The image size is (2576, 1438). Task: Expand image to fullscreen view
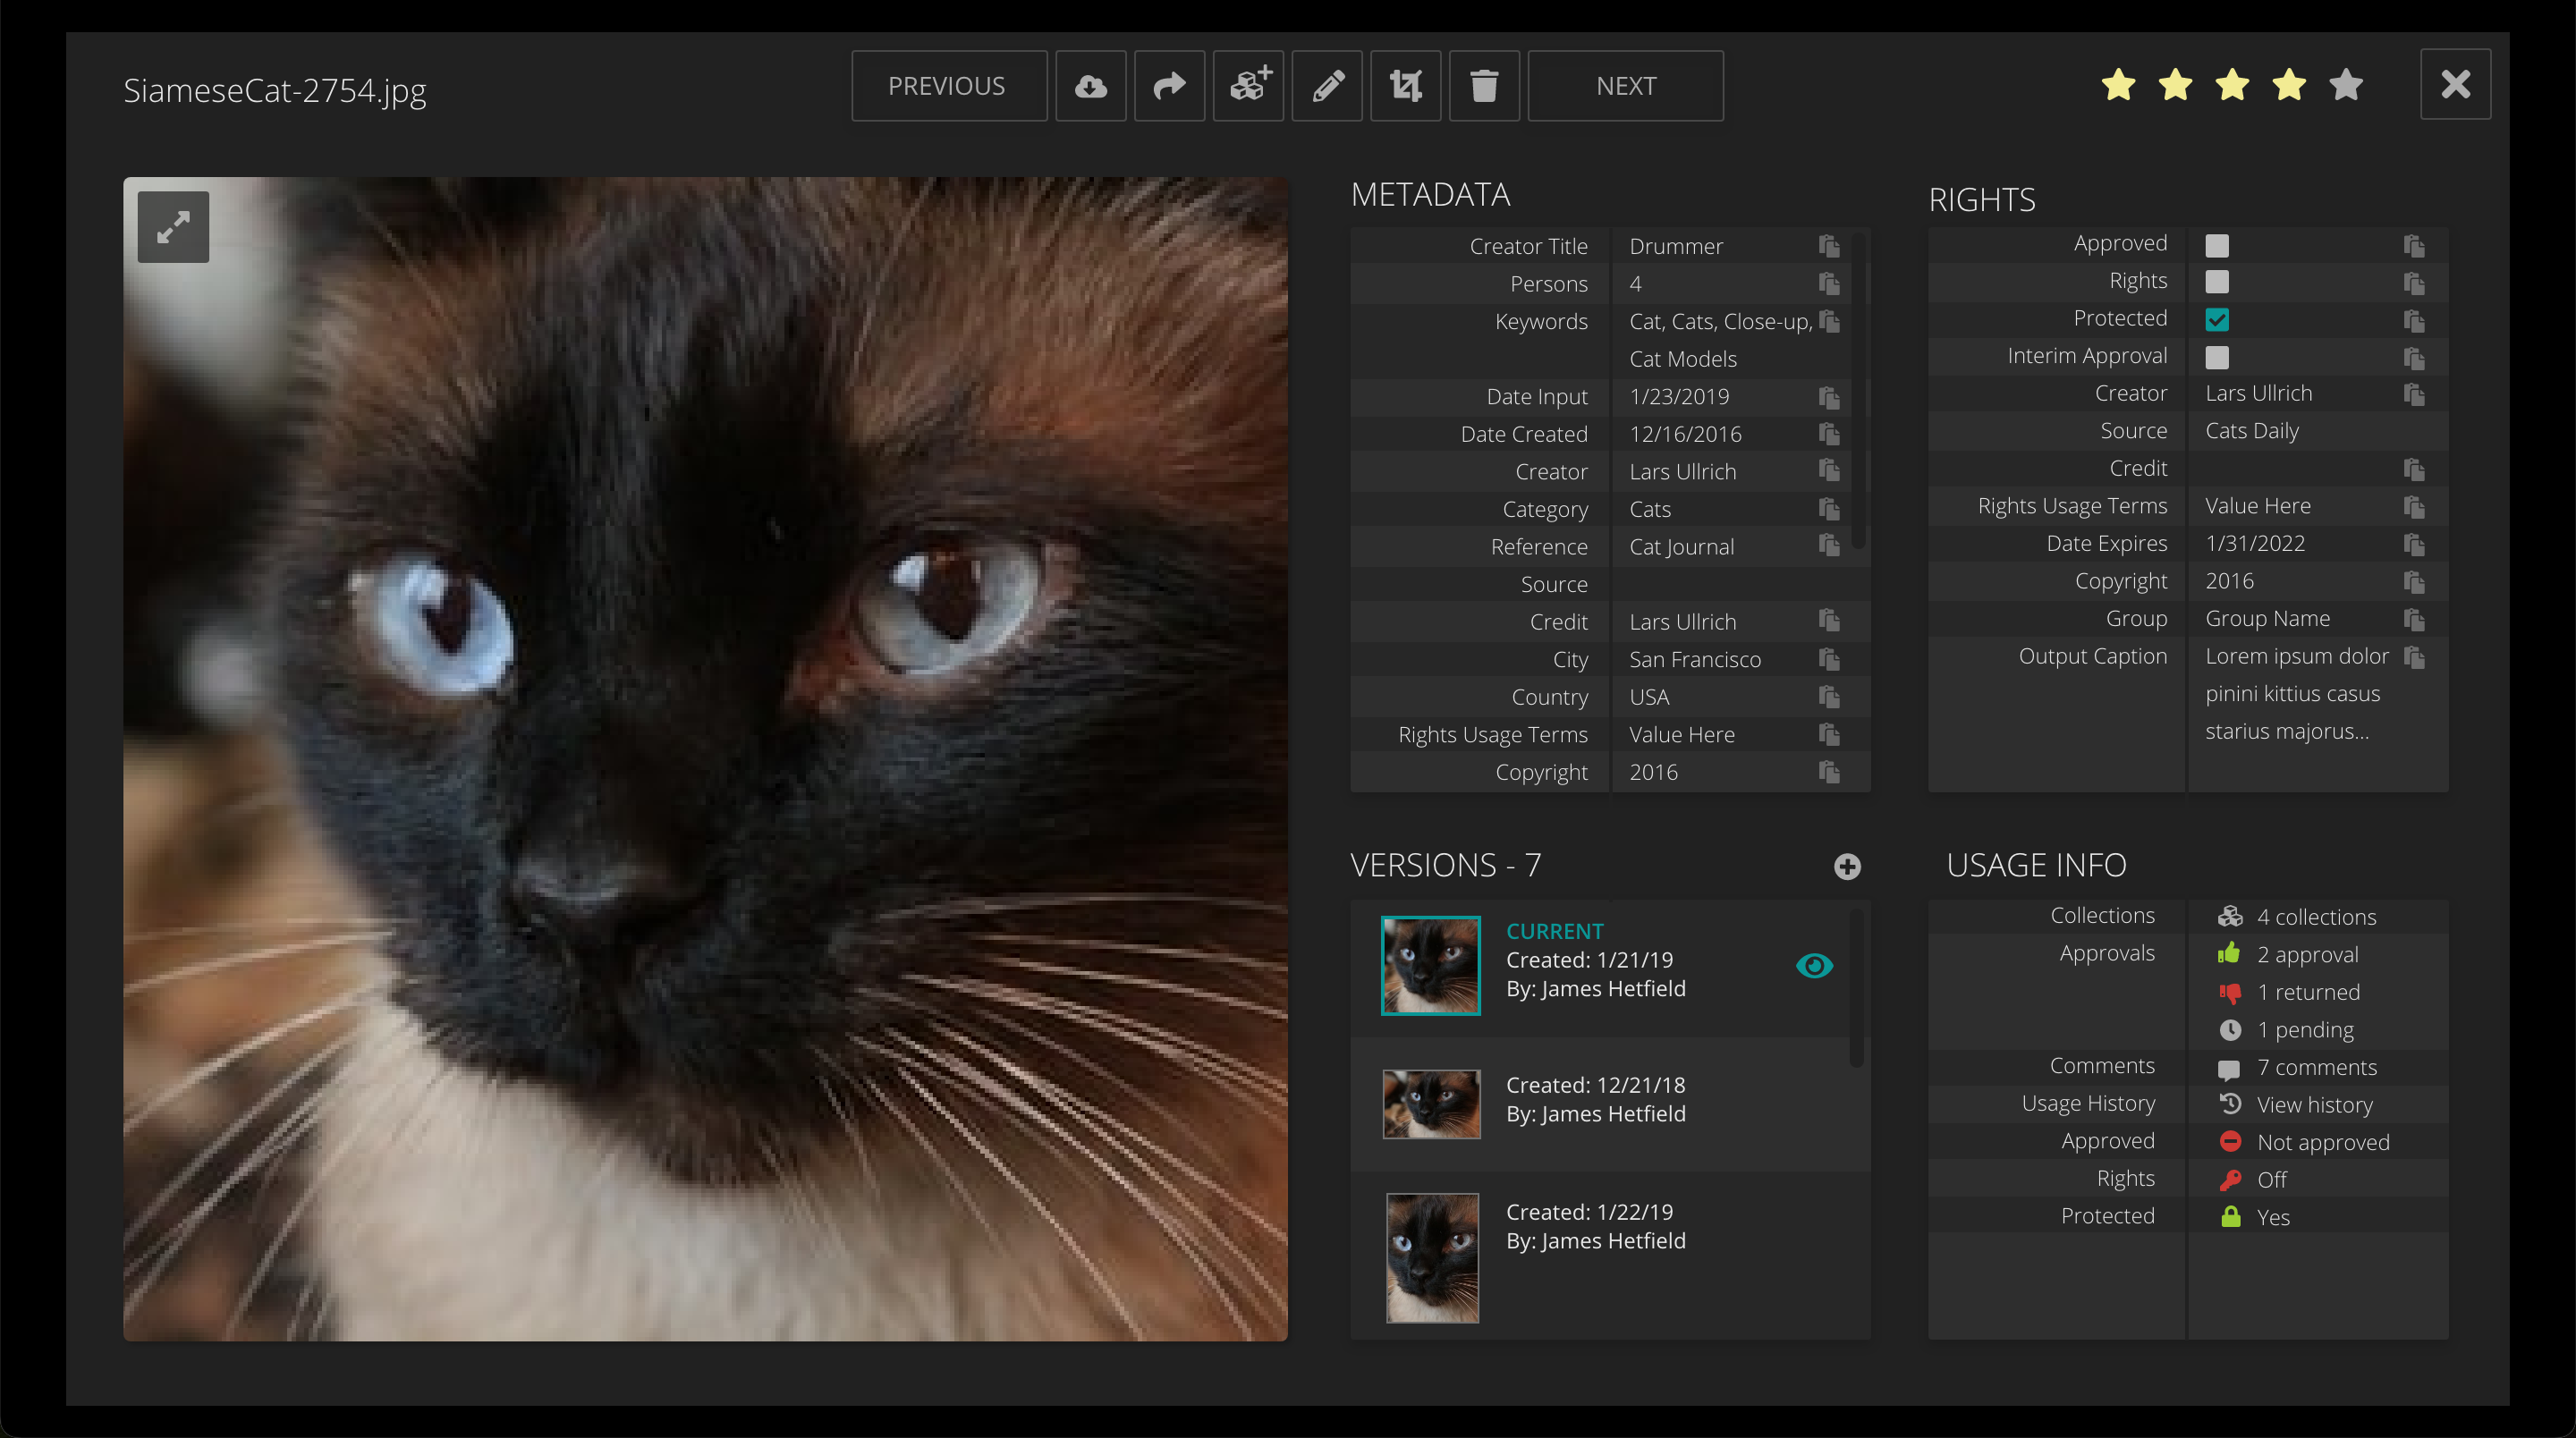click(x=173, y=227)
